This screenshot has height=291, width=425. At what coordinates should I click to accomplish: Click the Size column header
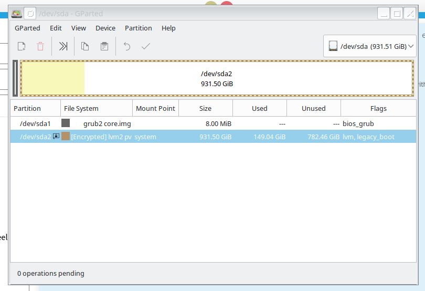click(x=206, y=109)
